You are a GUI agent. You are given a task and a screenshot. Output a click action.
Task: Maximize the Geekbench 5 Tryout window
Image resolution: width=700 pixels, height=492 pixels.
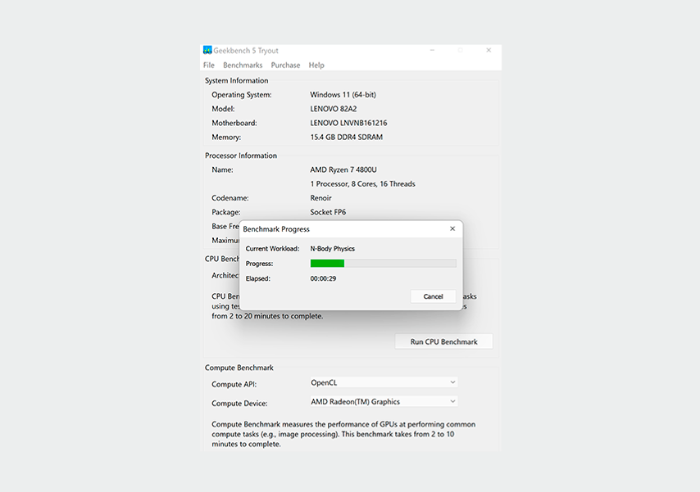point(461,51)
